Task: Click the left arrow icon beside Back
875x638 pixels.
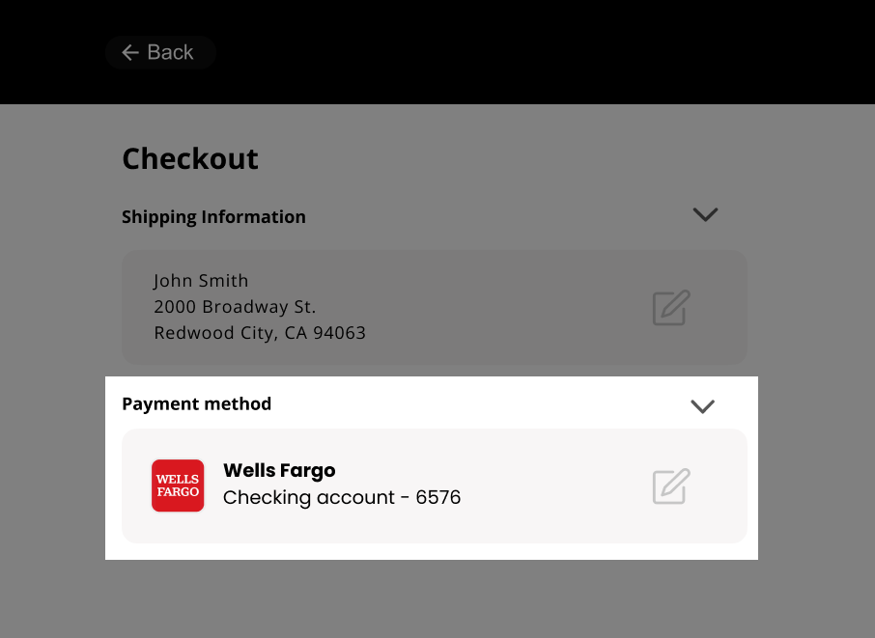Action: coord(130,52)
